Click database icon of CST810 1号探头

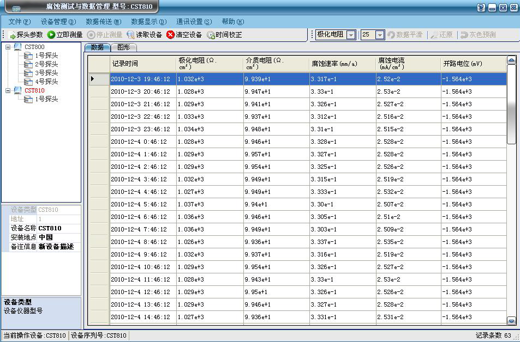tap(28, 99)
